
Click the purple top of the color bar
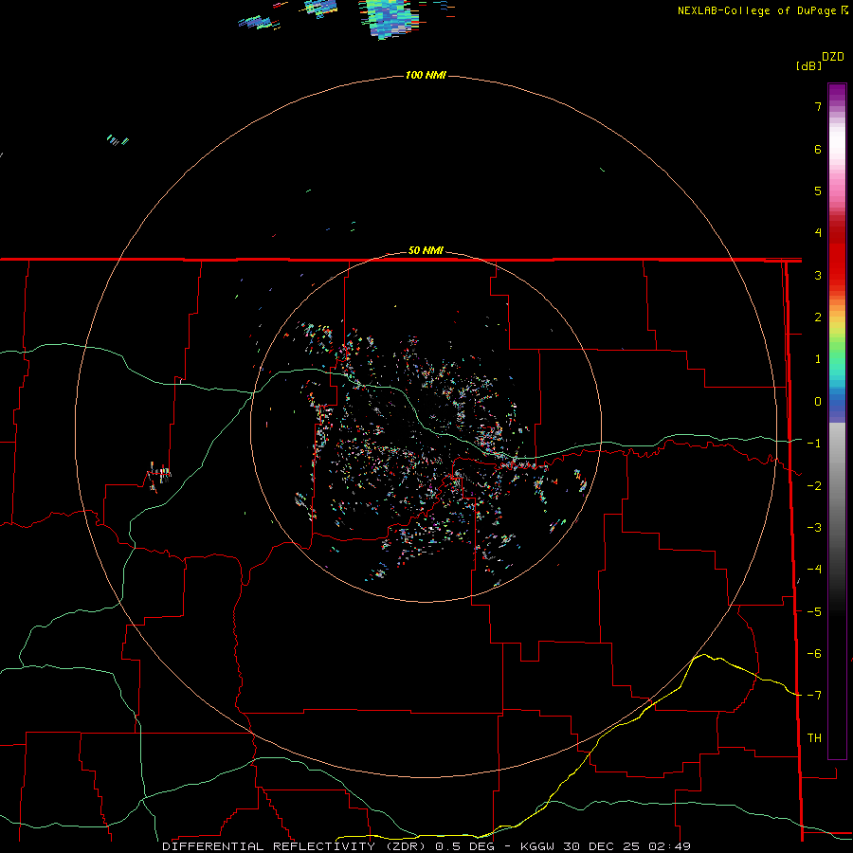(837, 93)
